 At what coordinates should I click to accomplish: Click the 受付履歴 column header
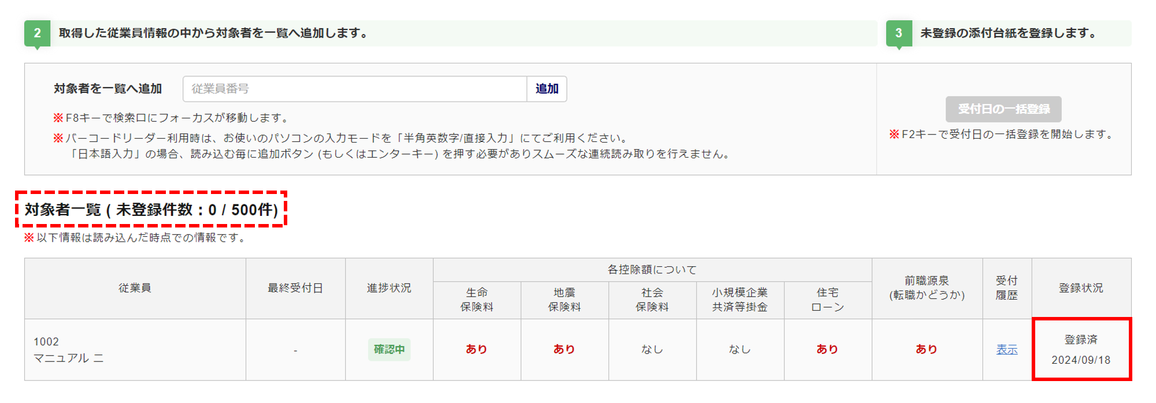tap(1007, 288)
